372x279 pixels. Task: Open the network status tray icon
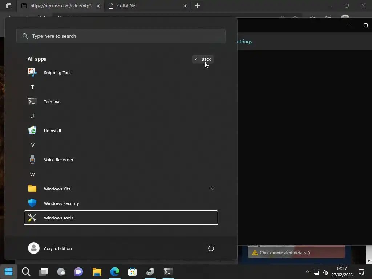[x=316, y=272]
